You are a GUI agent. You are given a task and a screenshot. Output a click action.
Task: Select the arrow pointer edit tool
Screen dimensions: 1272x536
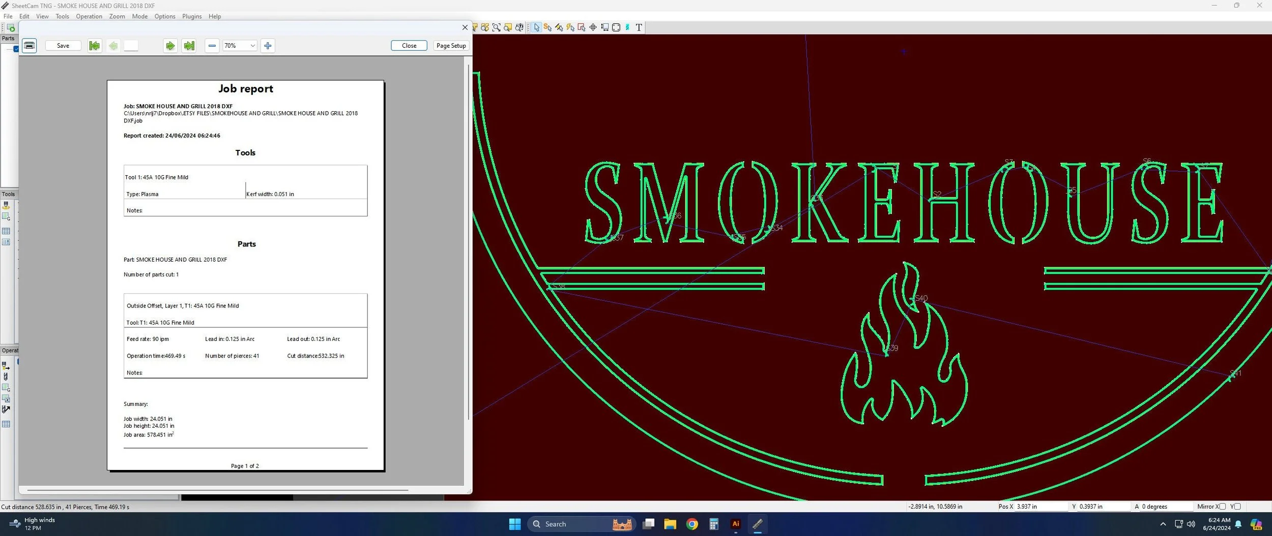click(x=536, y=27)
